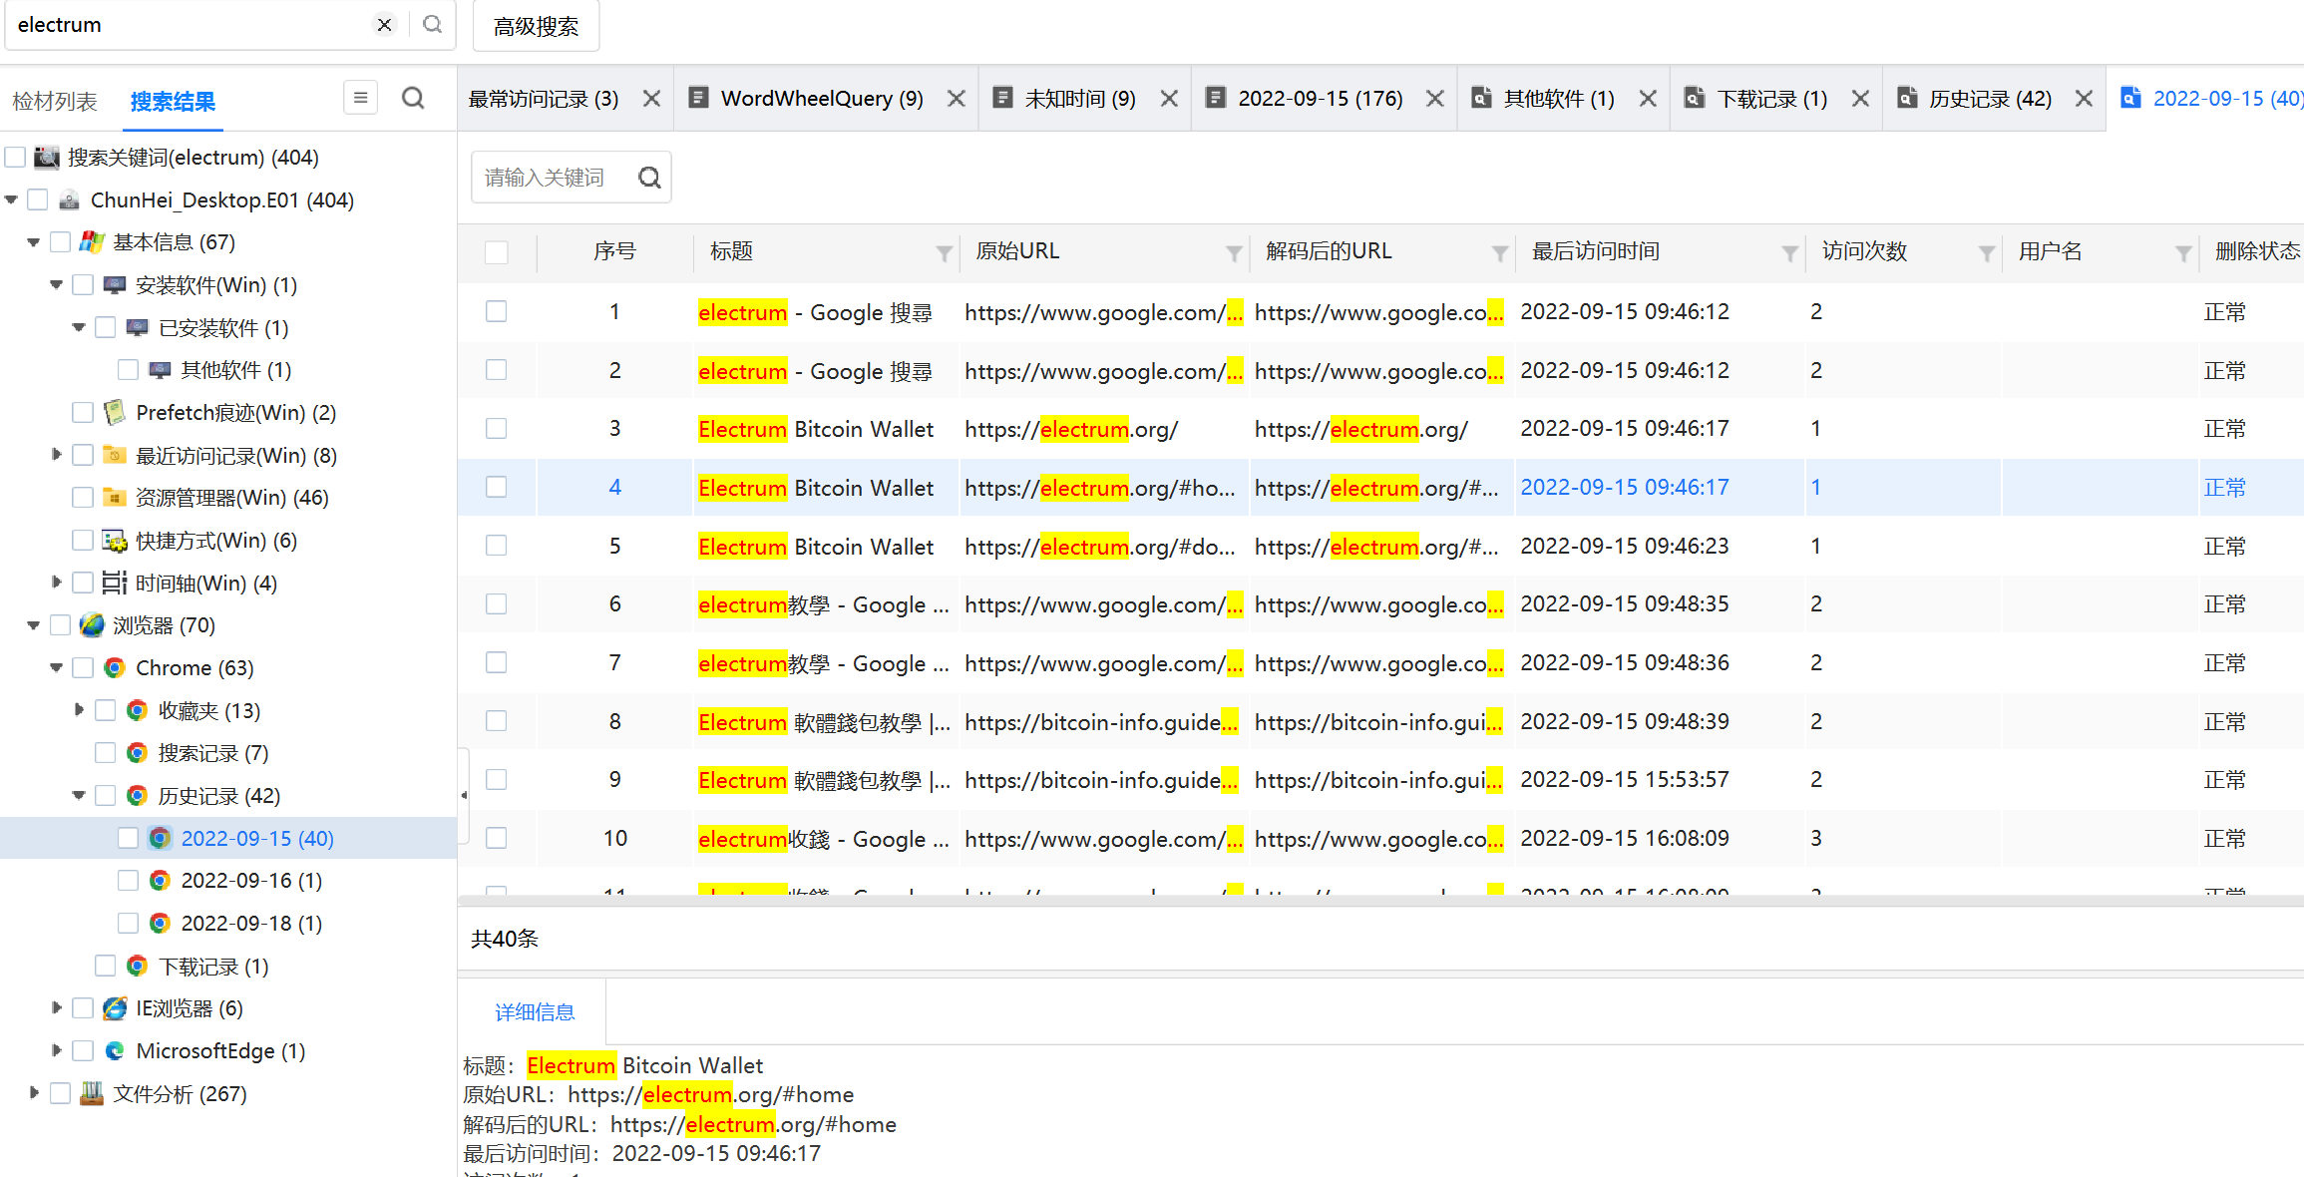Close the 未知时间 (9) tab
This screenshot has width=2304, height=1177.
coord(1169,99)
